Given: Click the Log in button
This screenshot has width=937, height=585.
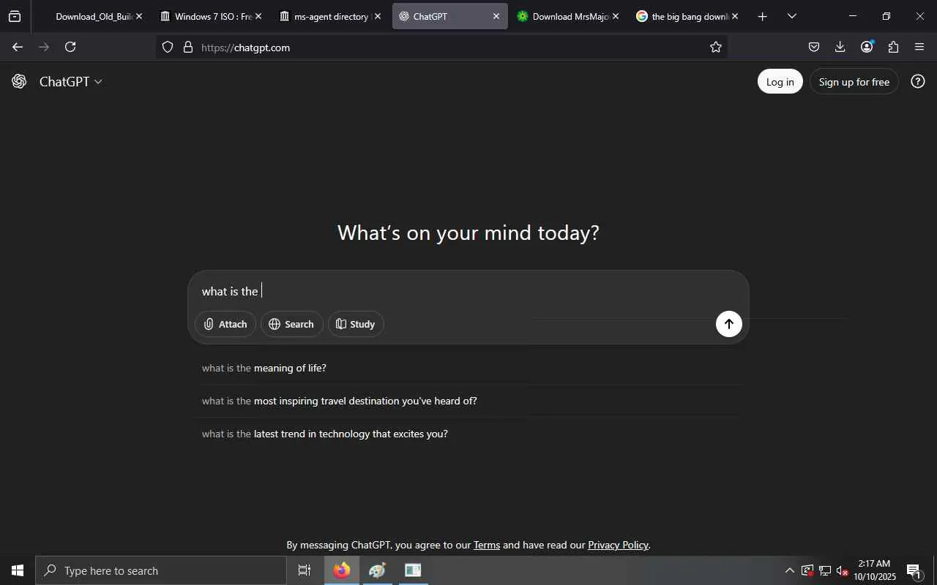Looking at the screenshot, I should point(780,81).
